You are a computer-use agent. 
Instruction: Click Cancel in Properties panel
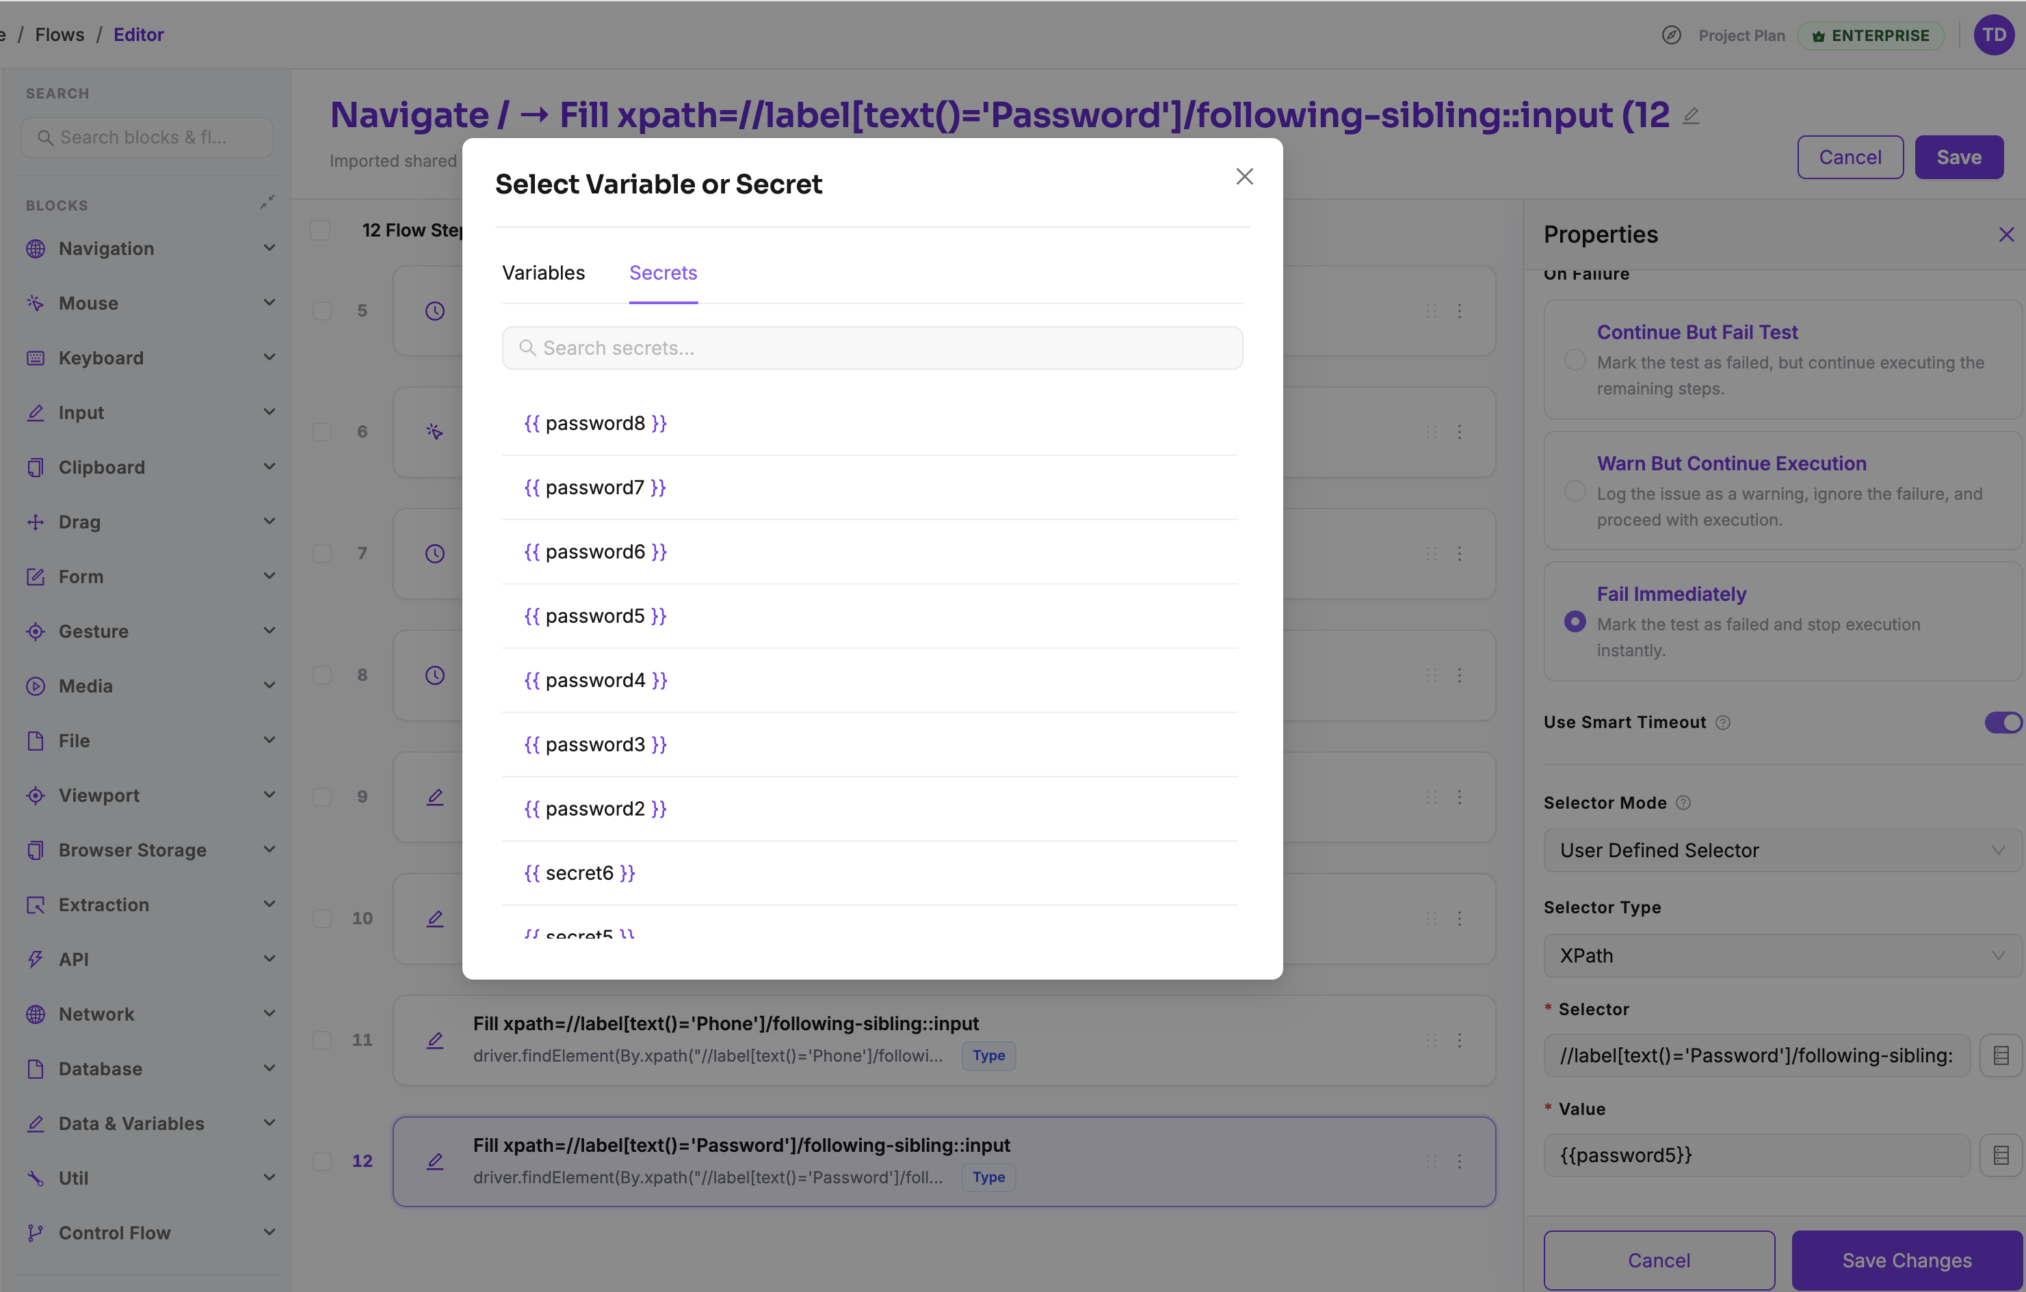click(1658, 1260)
